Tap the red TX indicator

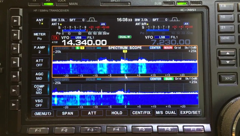55,38
